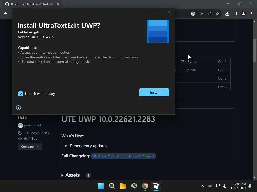Show hidden system tray icons chevron

202,186
